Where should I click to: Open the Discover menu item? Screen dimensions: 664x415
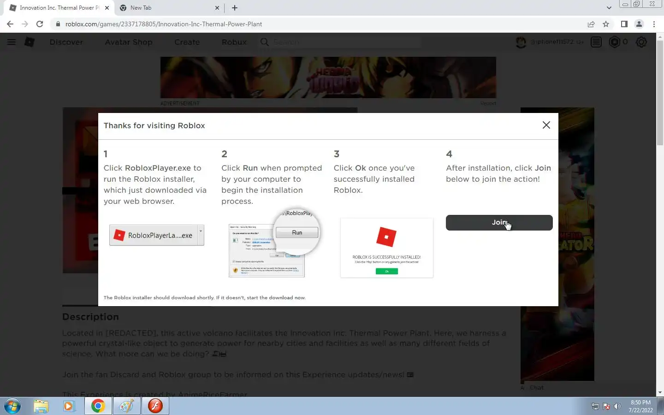click(x=66, y=42)
